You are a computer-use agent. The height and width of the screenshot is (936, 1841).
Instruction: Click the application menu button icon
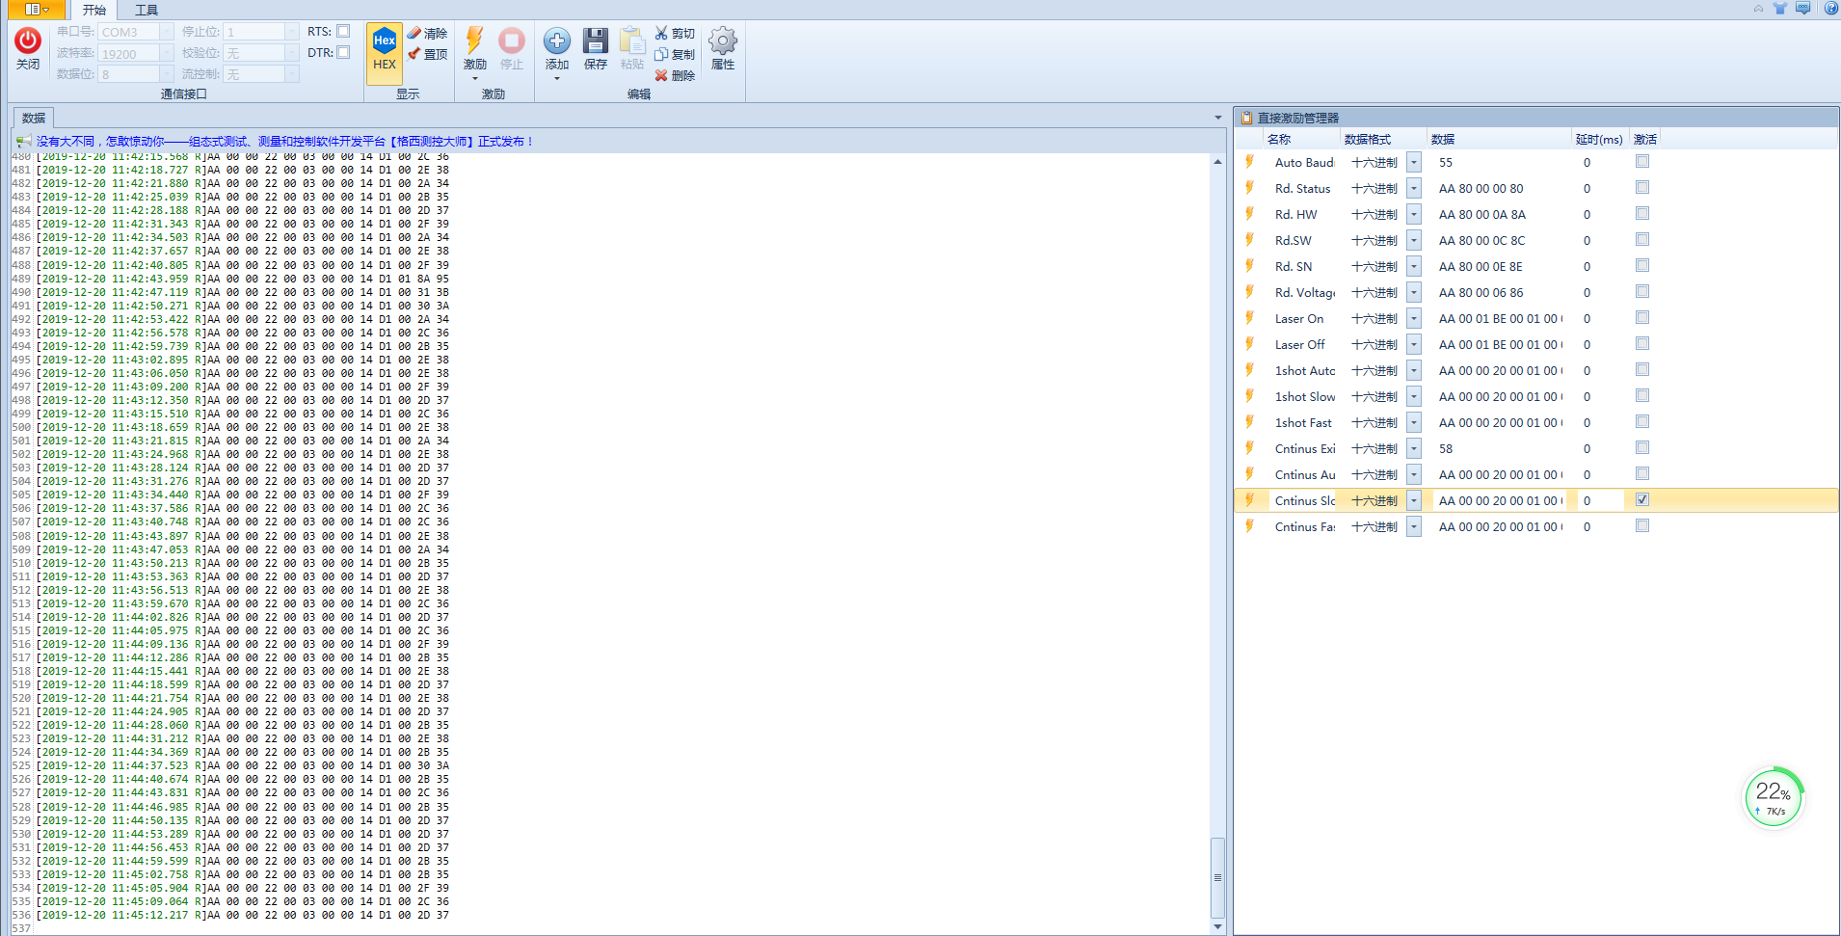tap(37, 10)
